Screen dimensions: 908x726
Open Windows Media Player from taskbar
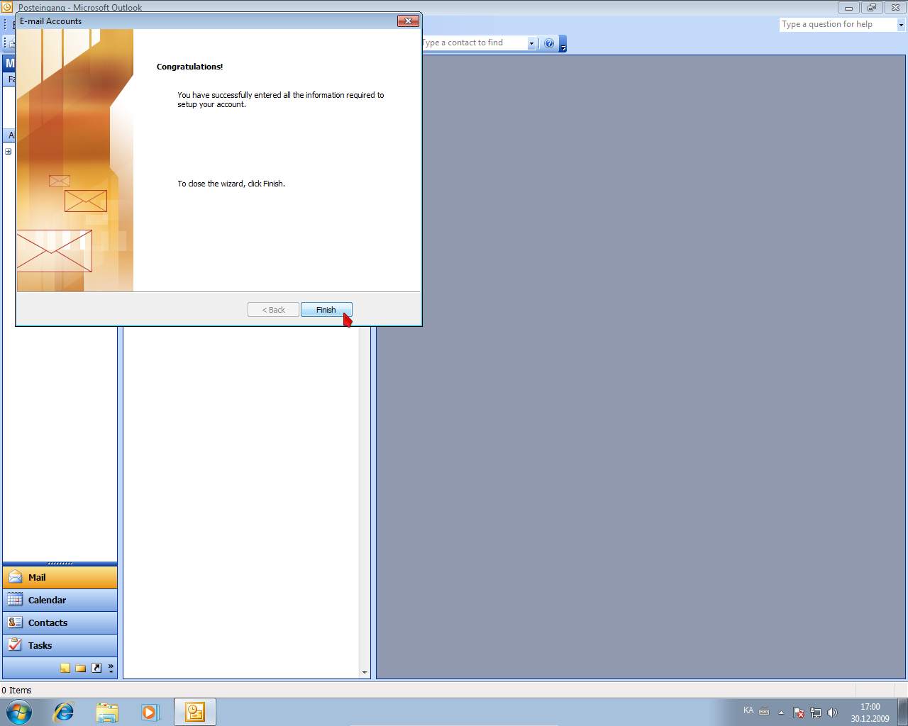coord(150,712)
